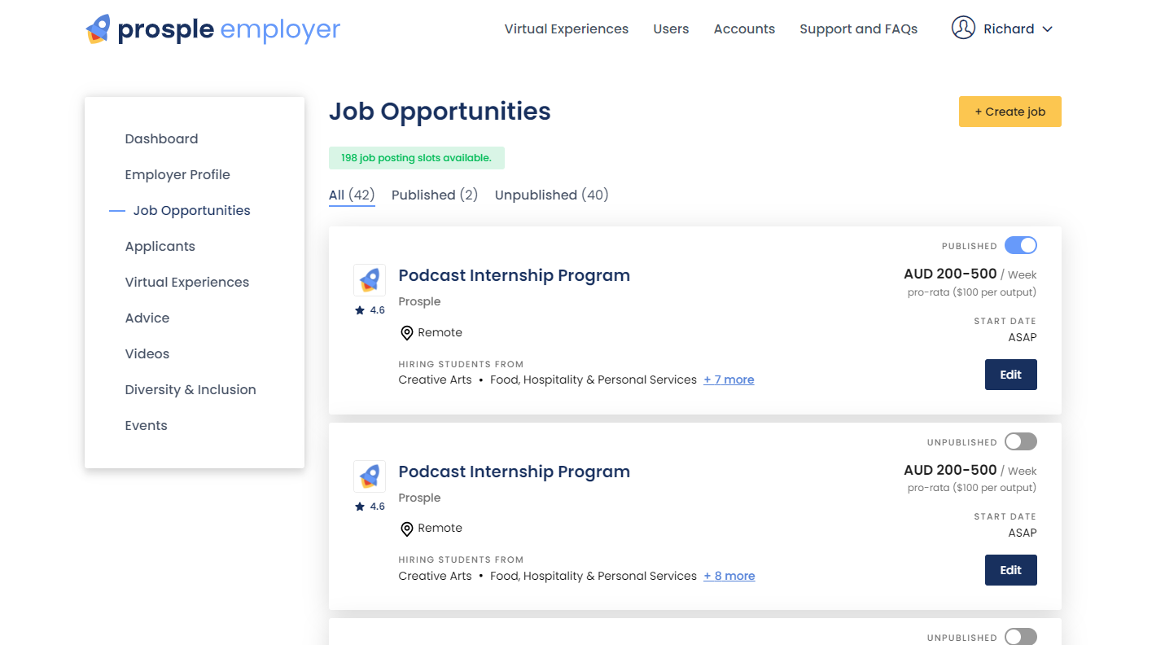Click the 'Prosple' employer name on the published job
The image size is (1165, 645).
click(419, 301)
